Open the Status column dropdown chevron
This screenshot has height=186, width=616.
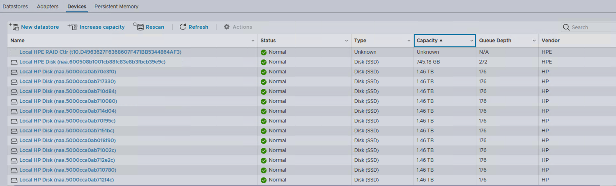click(x=347, y=41)
